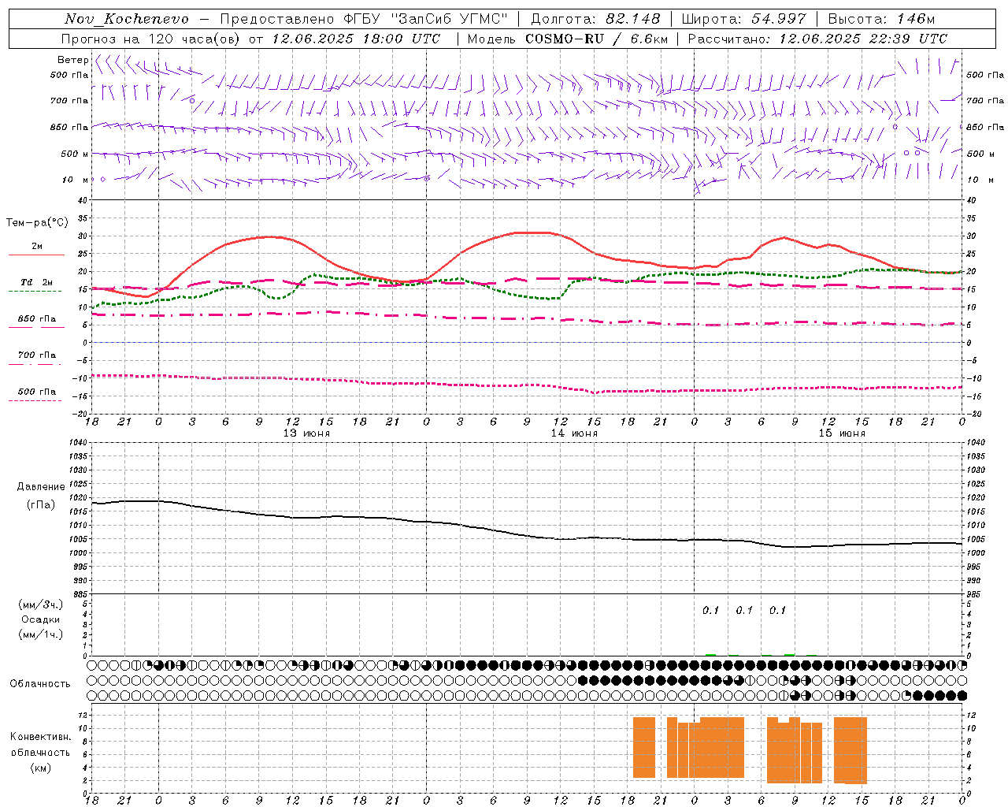
Task: Click the '(мм/1ч.)' unit label
Action: coord(41,634)
